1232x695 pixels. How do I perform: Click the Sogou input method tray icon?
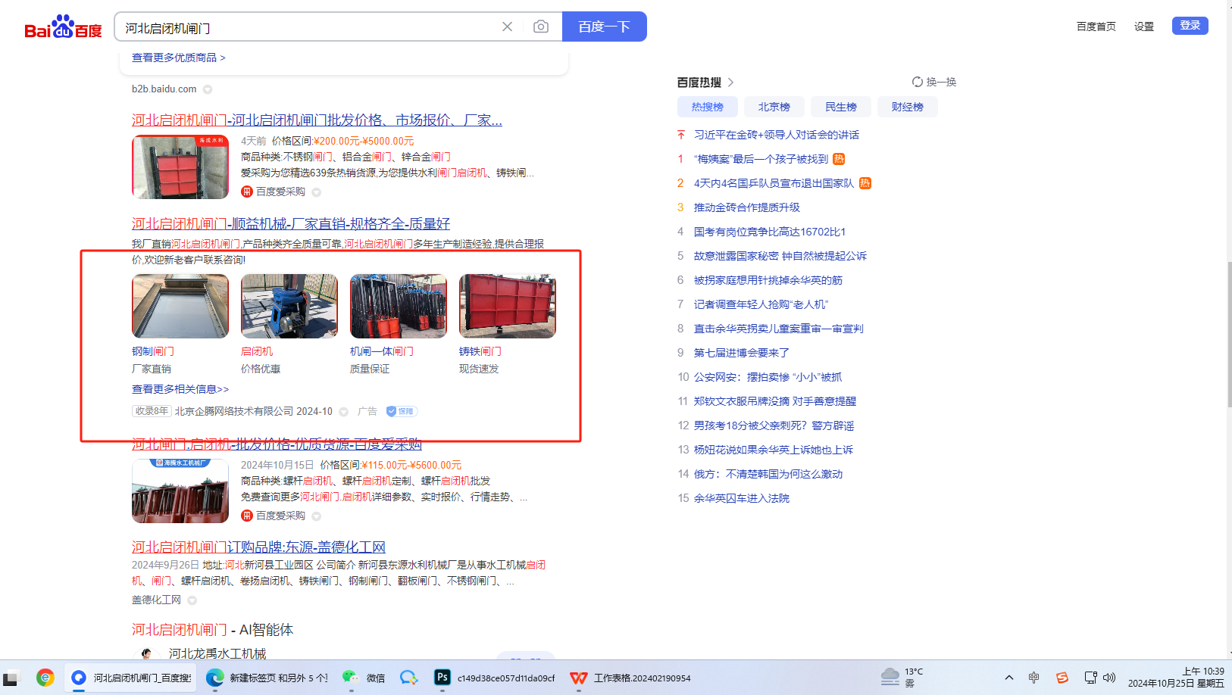[x=1062, y=678]
